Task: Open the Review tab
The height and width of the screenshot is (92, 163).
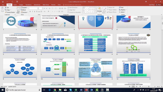Action: coord(53,5)
